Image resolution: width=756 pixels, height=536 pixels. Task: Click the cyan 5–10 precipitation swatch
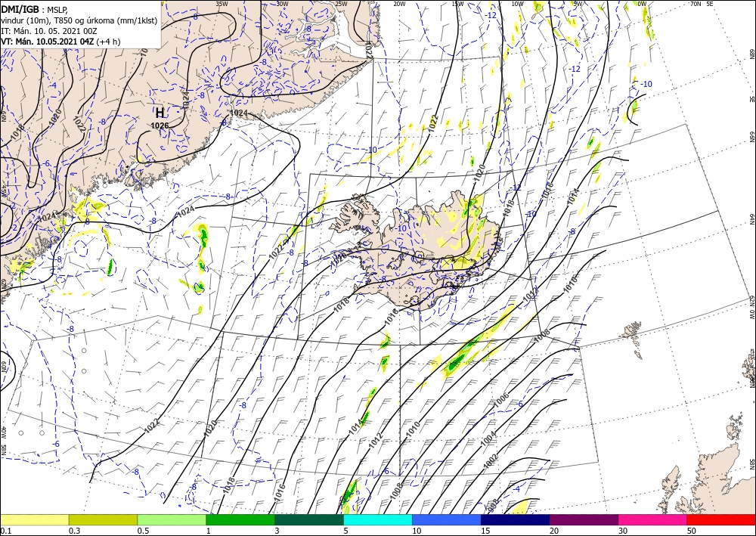click(378, 519)
